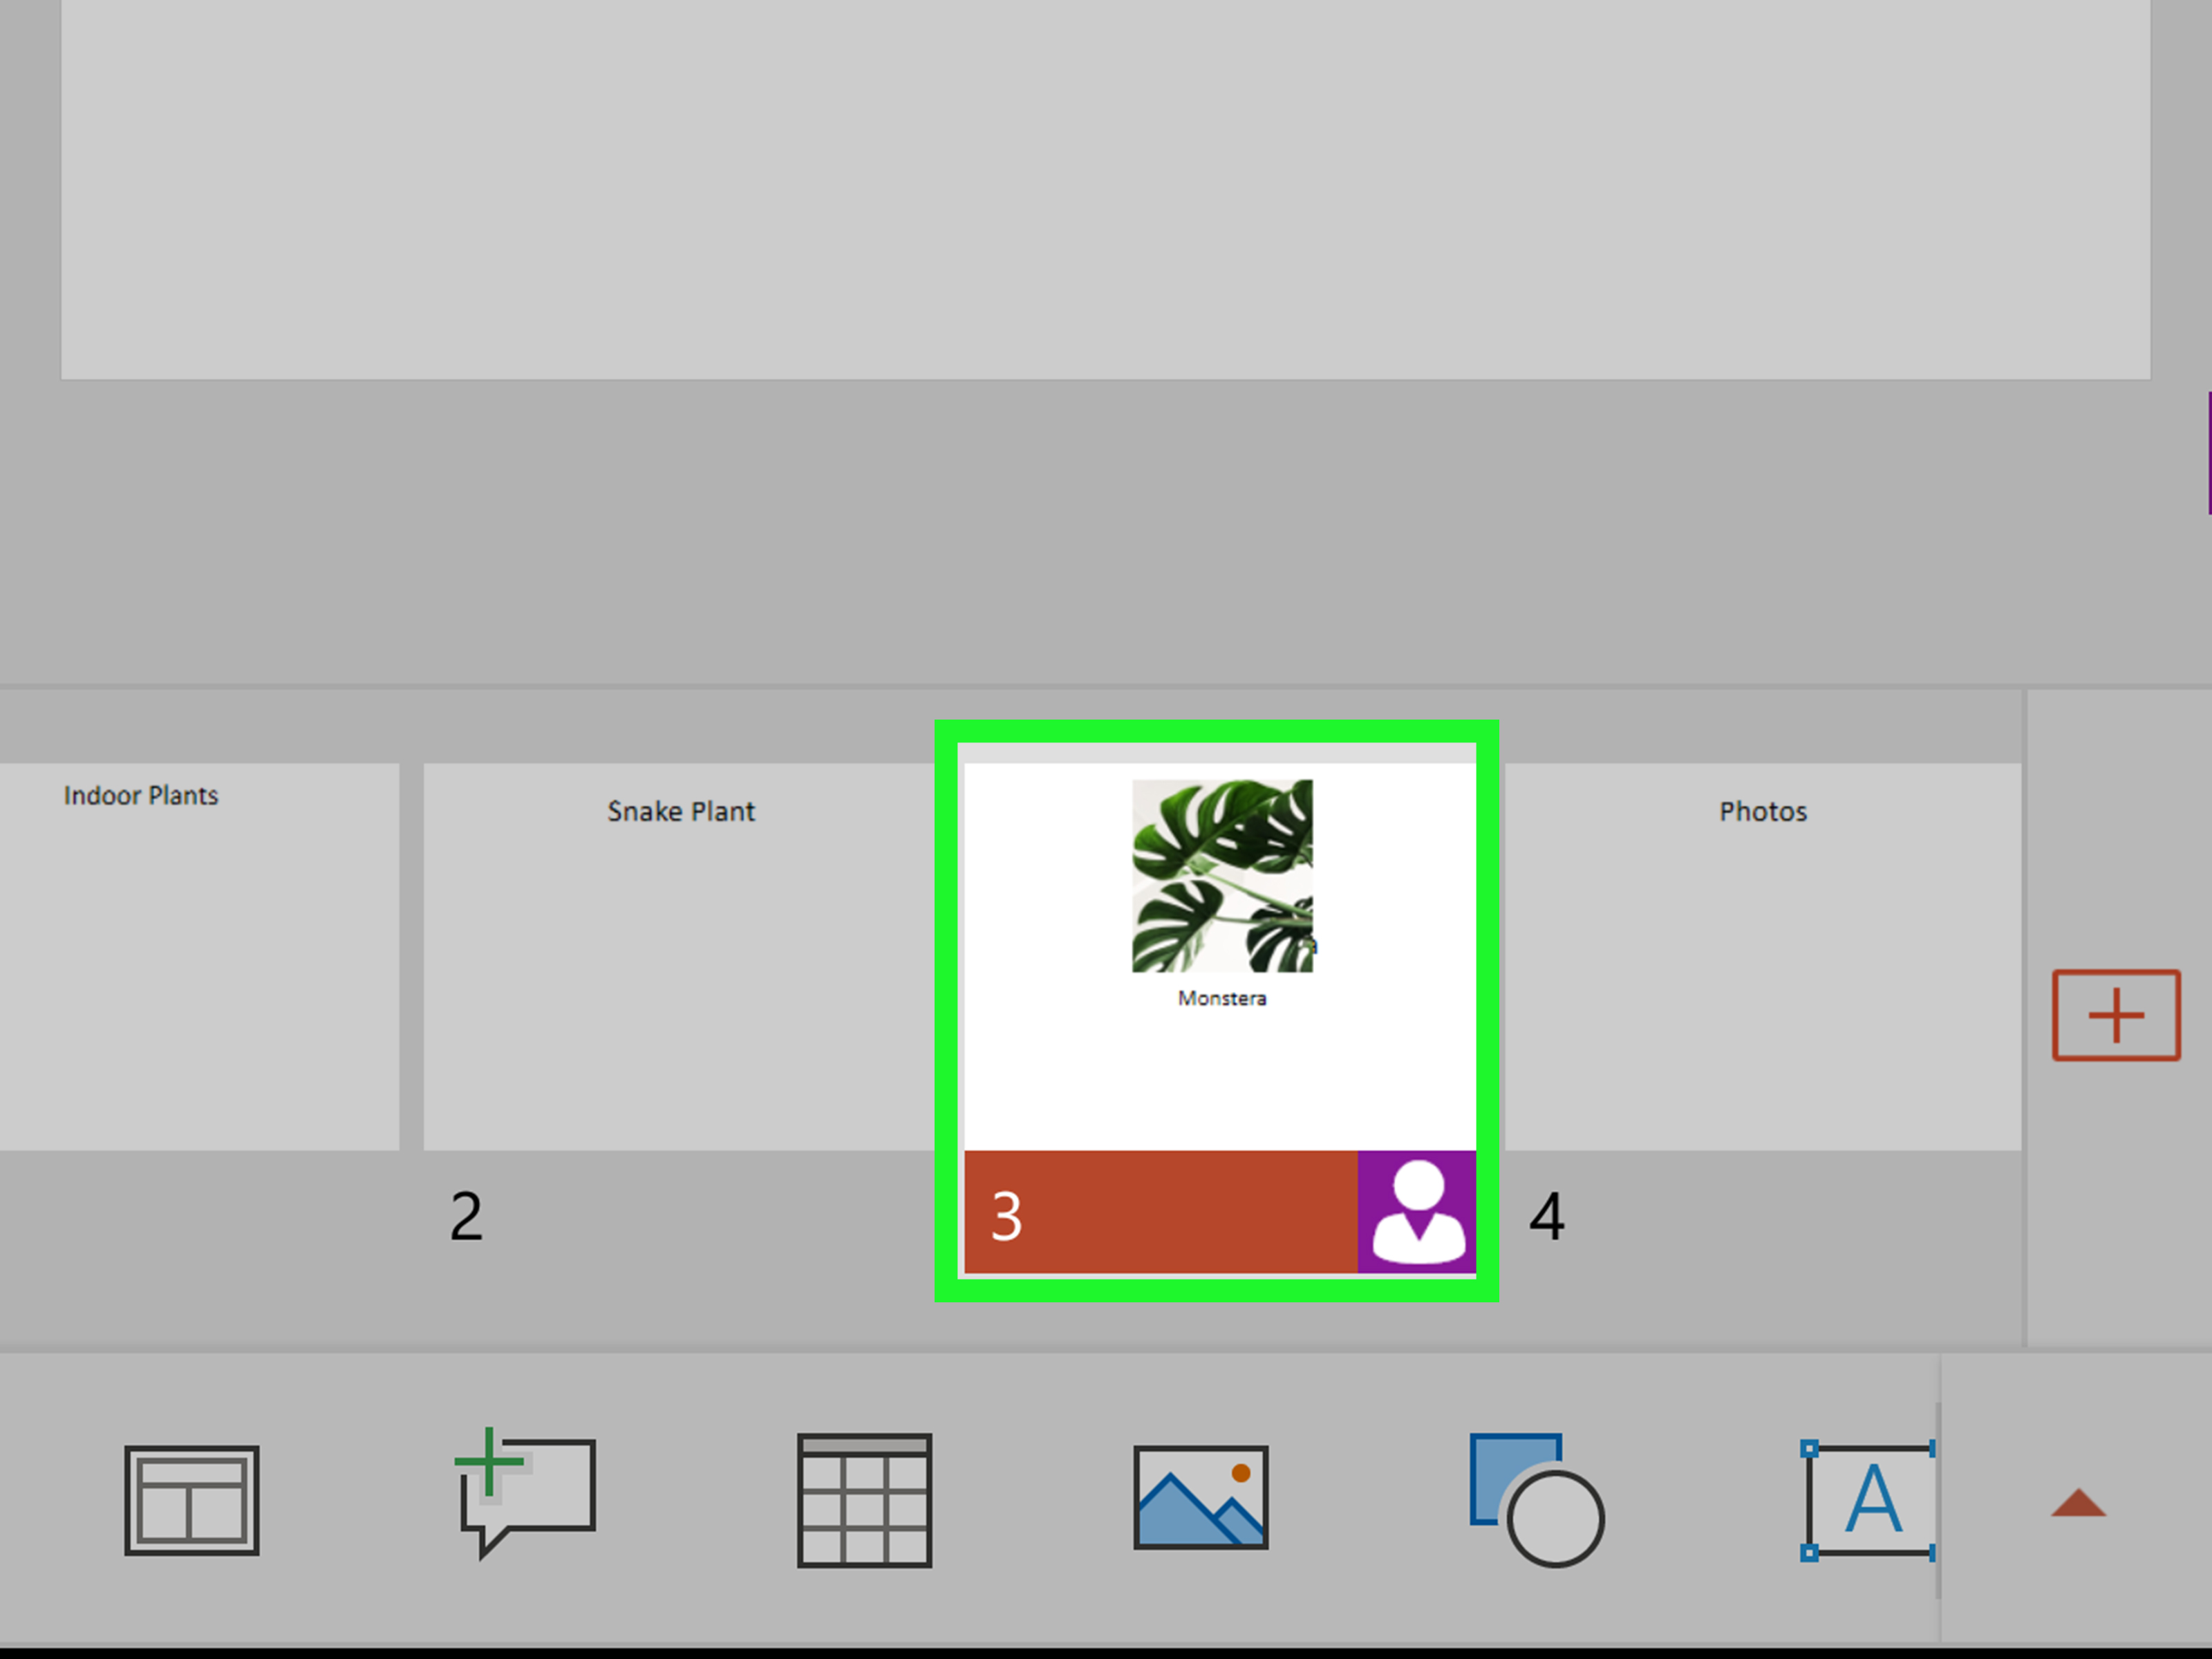The image size is (2212, 1659).
Task: Select the Monstera slide thumbnail
Action: [x=1219, y=956]
